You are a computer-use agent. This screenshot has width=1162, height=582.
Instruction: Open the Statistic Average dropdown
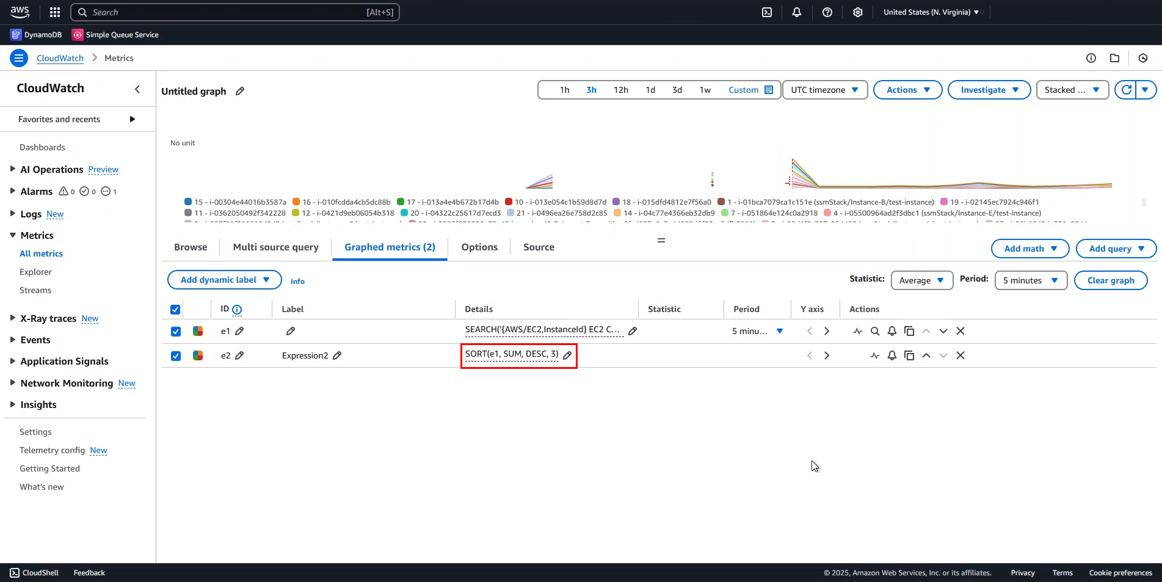click(x=921, y=280)
